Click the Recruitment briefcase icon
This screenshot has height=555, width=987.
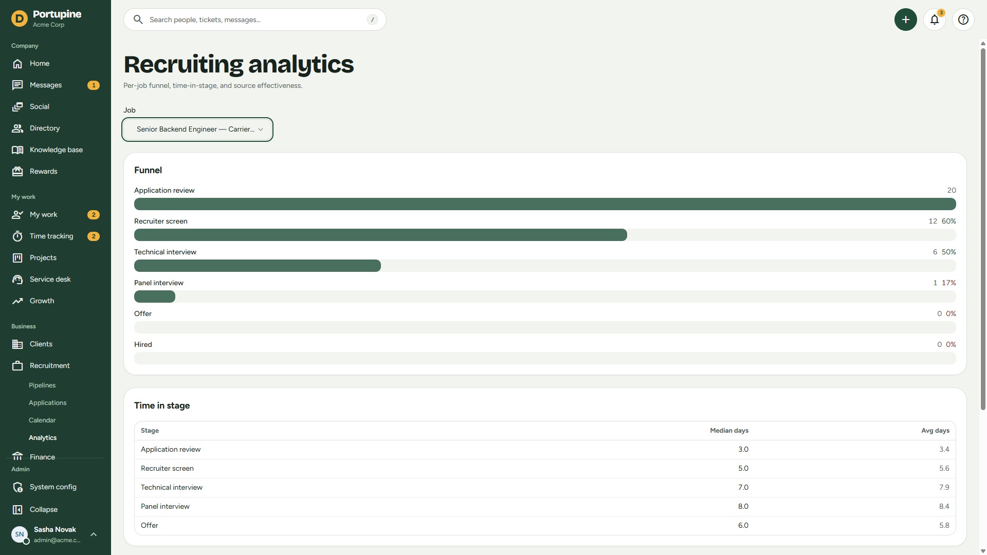(17, 366)
